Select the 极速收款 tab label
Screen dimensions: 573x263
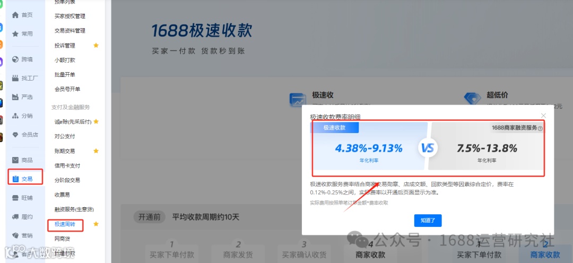tap(334, 127)
